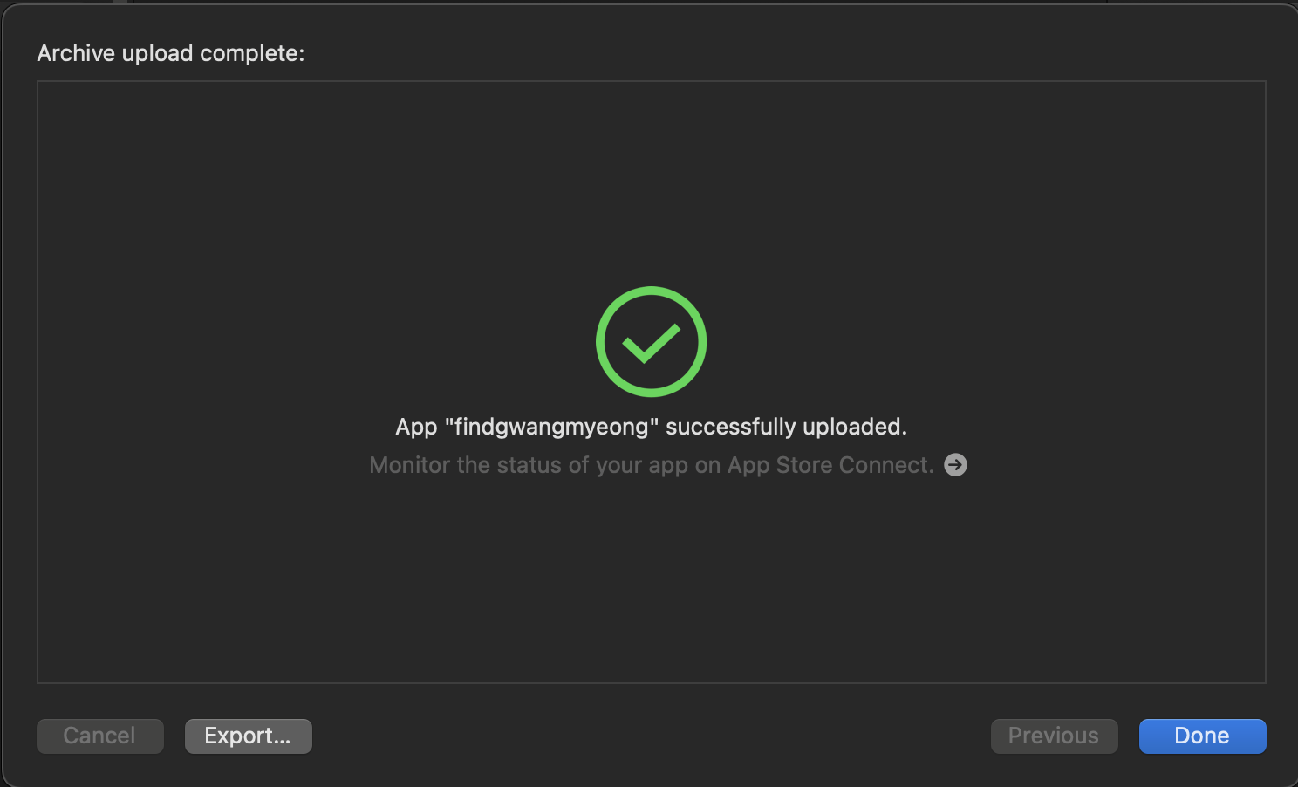This screenshot has height=787, width=1298.
Task: Click the green success checkmark icon
Action: point(651,341)
